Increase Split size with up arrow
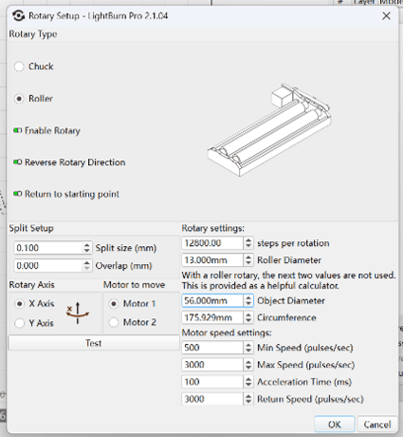Screen dimensions: 403x437 coord(87,245)
